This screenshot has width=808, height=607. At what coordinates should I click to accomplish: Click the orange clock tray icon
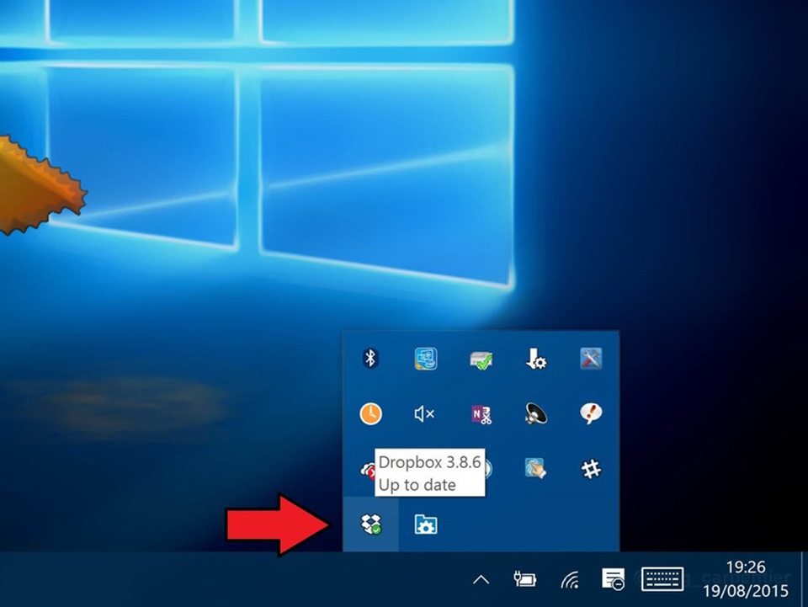pyautogui.click(x=370, y=414)
